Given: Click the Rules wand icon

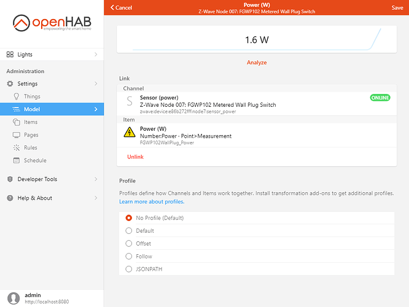Looking at the screenshot, I should 17,148.
